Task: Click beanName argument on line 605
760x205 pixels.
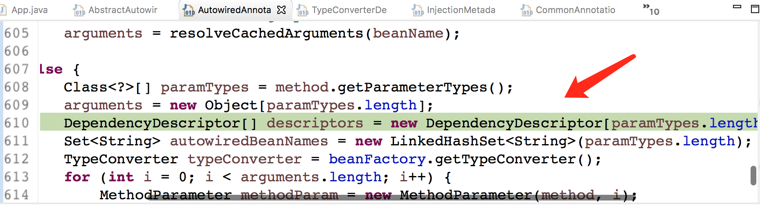Action: pyautogui.click(x=408, y=33)
